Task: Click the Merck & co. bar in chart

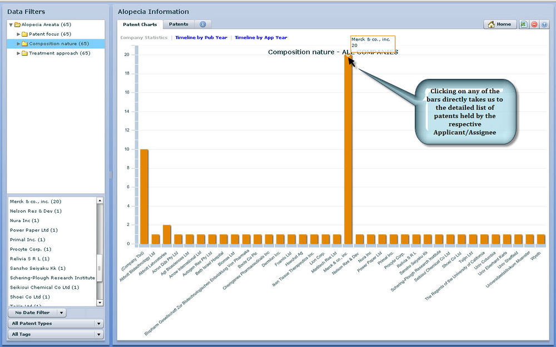Action: 348,150
